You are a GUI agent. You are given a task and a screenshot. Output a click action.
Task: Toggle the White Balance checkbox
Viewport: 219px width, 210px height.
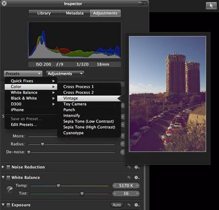click(8, 178)
